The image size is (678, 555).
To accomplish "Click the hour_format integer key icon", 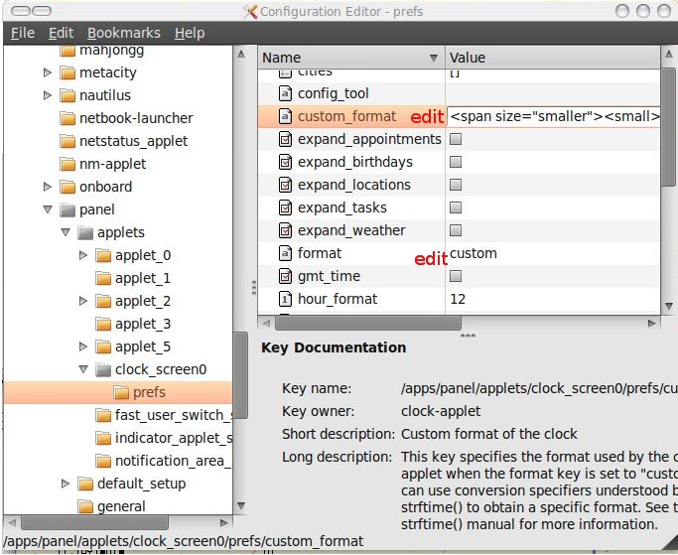I will pyautogui.click(x=285, y=299).
